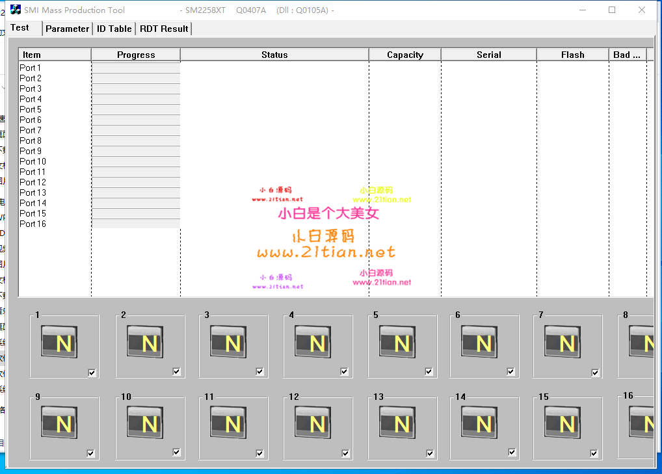Select the Port 12 row

coord(33,182)
